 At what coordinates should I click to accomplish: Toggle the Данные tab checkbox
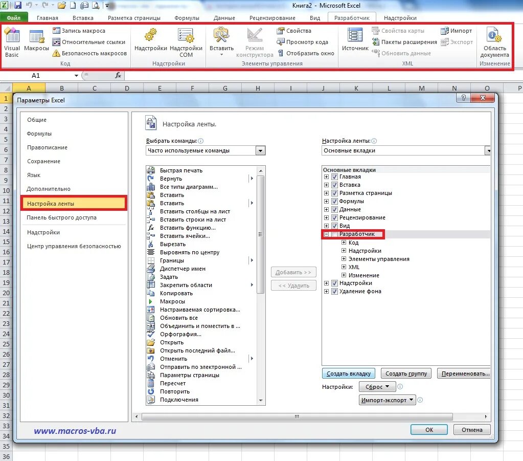point(334,209)
